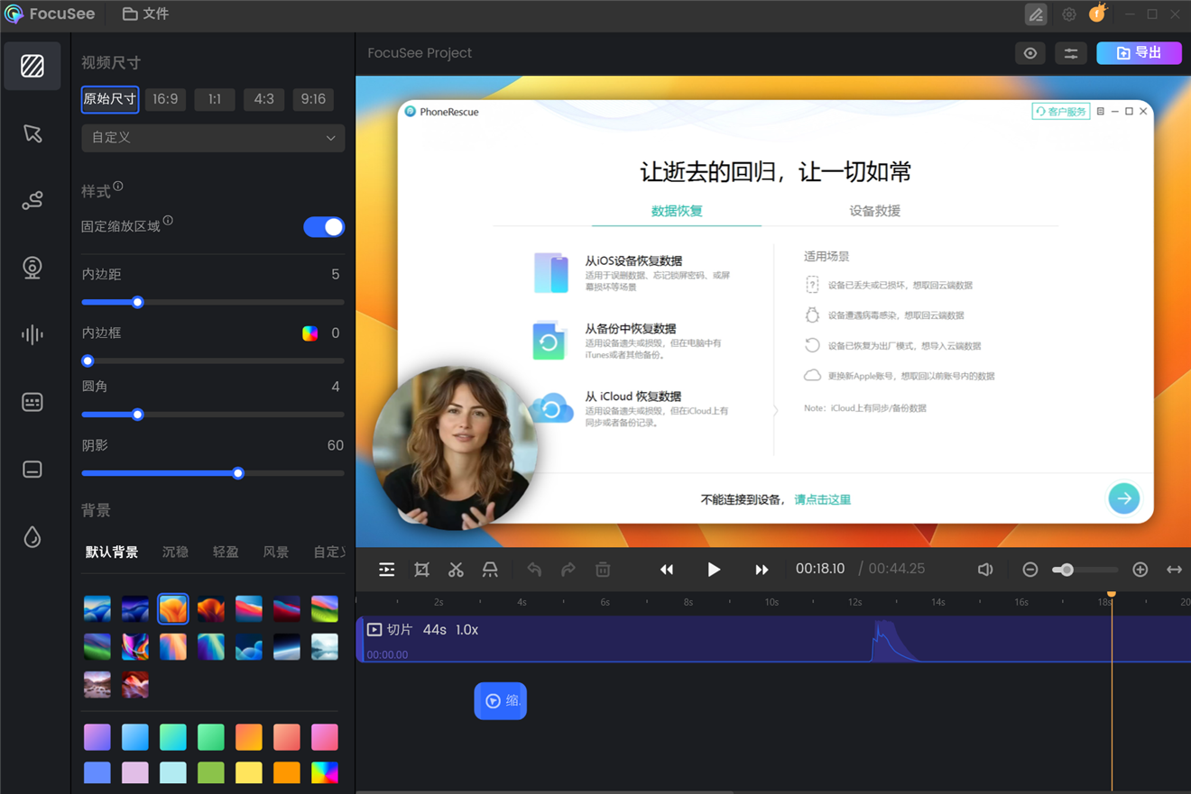
Task: Click the orange playhead marker at 18s
Action: point(1112,594)
